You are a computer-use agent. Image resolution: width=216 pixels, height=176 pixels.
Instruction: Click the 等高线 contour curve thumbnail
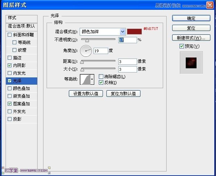(x=85, y=79)
